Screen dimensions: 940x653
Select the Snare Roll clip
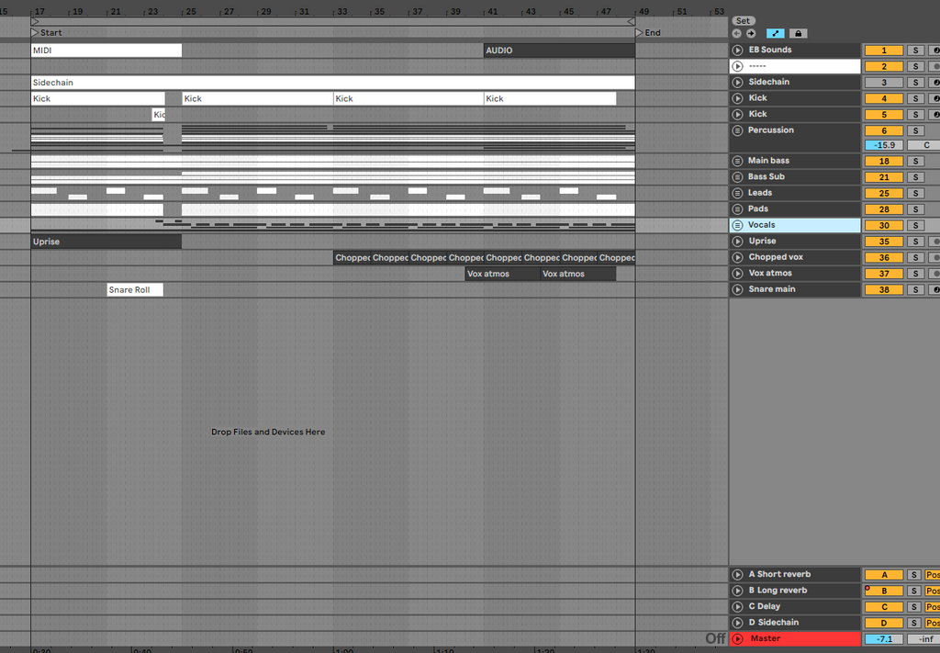pyautogui.click(x=135, y=289)
